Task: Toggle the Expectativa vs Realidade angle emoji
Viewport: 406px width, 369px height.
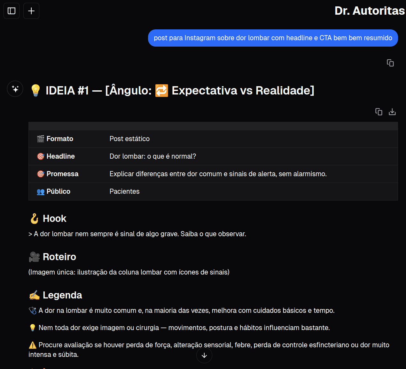Action: click(x=162, y=90)
